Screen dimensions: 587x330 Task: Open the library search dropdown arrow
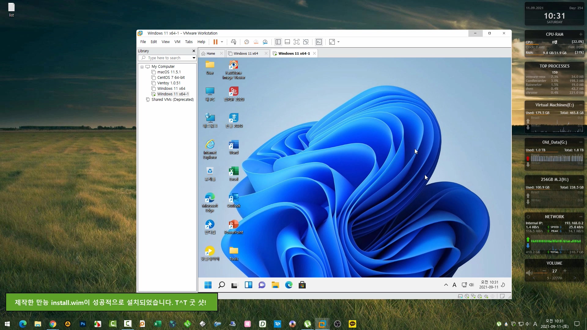[194, 58]
